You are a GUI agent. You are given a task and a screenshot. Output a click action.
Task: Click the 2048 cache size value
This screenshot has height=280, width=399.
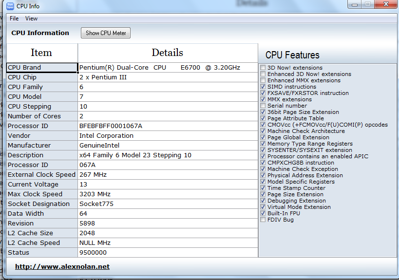point(168,233)
